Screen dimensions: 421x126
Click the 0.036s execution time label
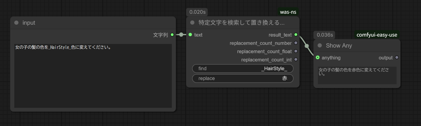coord(324,35)
